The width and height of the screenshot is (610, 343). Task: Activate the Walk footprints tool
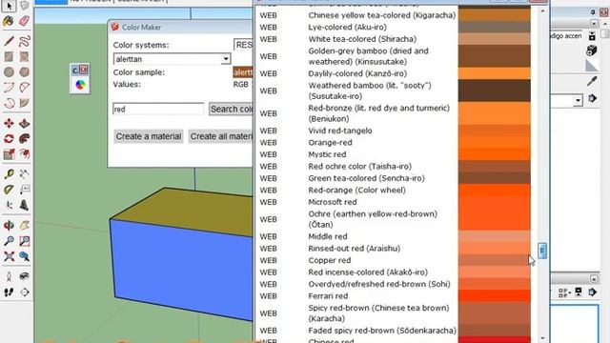pos(9,293)
